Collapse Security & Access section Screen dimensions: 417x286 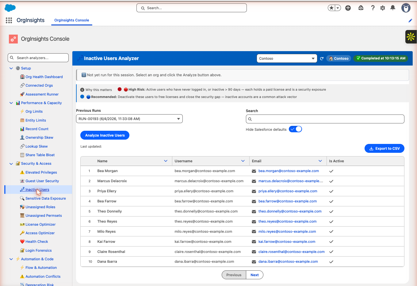11,164
